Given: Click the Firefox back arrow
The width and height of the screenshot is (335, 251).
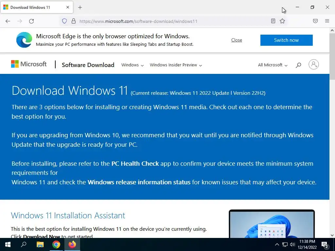Looking at the screenshot, I should [8, 21].
